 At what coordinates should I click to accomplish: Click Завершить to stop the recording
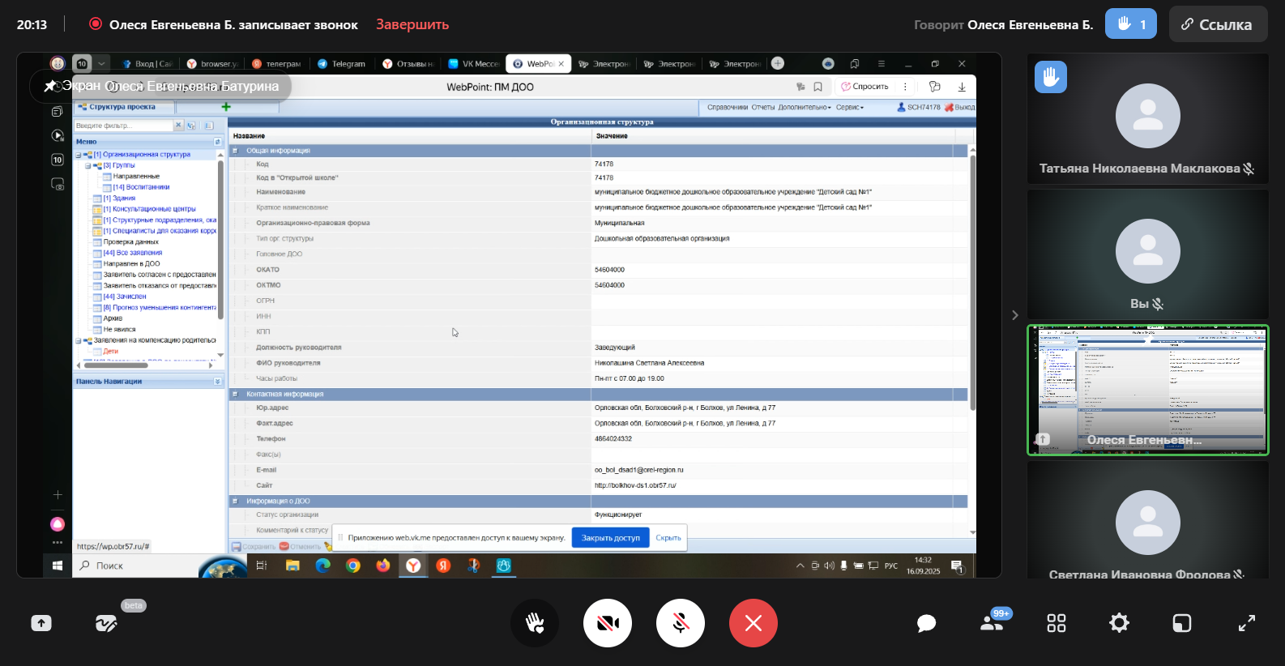[x=412, y=24]
